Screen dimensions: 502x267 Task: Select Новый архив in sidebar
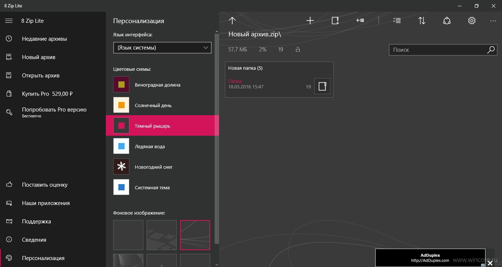click(53, 57)
